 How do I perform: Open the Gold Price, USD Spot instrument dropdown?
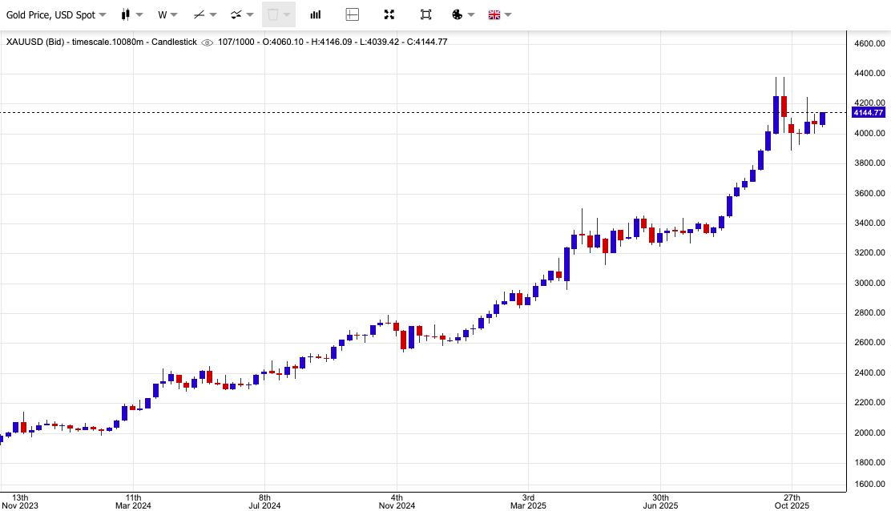pyautogui.click(x=56, y=14)
